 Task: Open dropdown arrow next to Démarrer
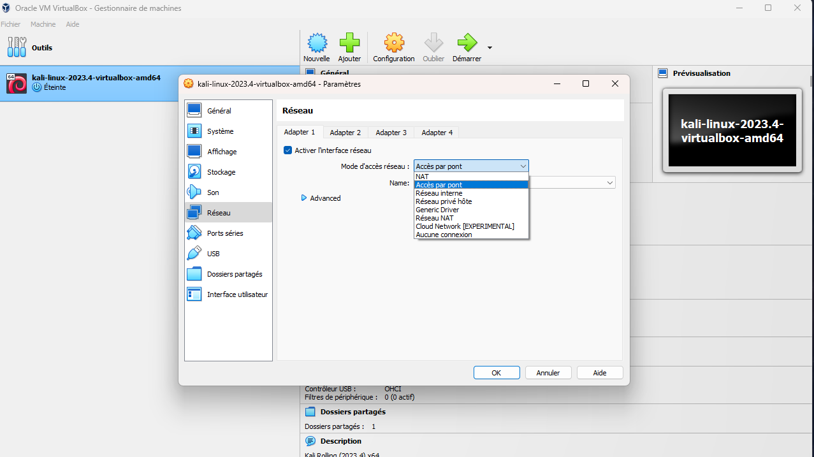click(x=490, y=48)
